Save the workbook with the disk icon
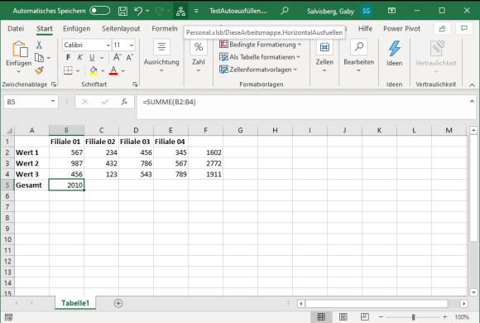 pyautogui.click(x=122, y=11)
